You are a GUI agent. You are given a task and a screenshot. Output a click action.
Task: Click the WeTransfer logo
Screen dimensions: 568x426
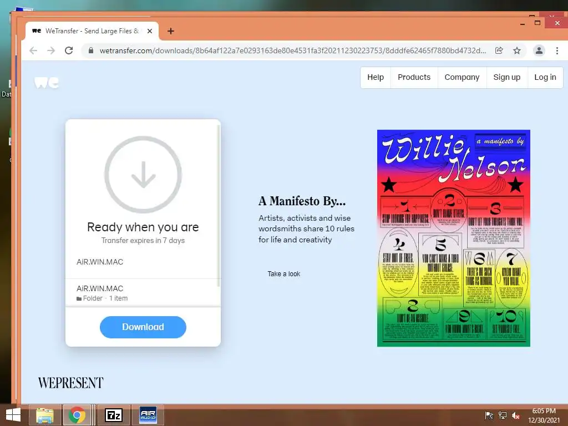coord(47,83)
